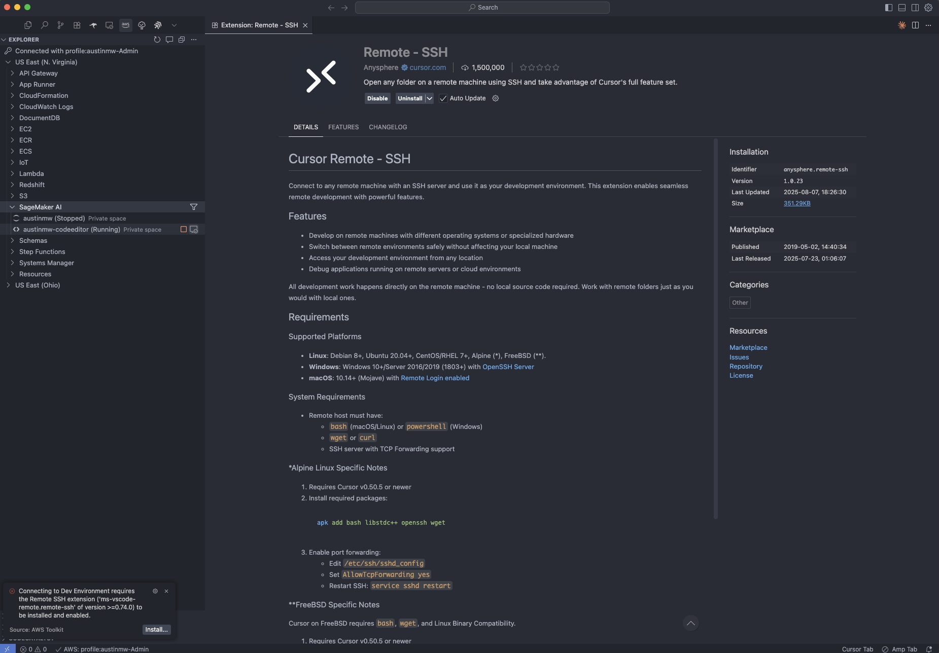The image size is (939, 653).
Task: Toggle the Auto Update checkbox
Action: pyautogui.click(x=443, y=98)
